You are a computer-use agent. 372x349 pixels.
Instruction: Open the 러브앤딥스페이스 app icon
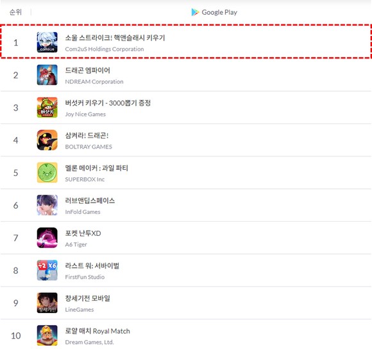coord(47,205)
